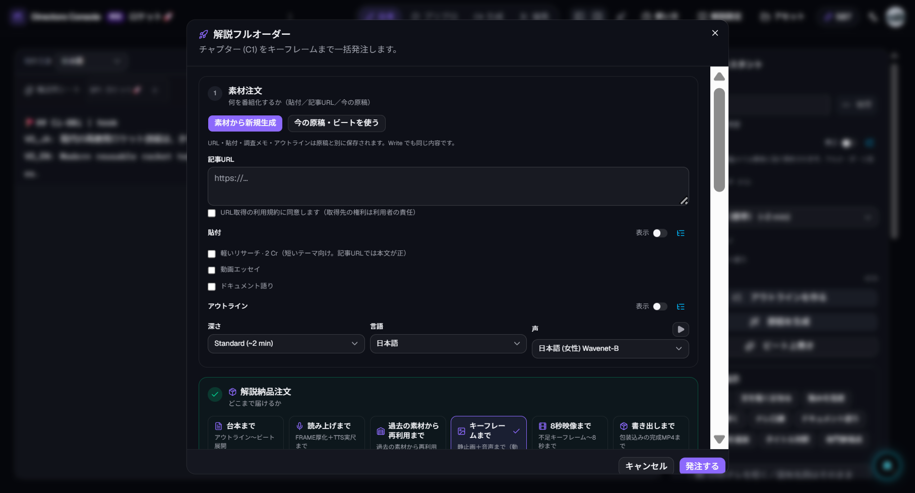The image size is (915, 493).
Task: Click the scrollbar up arrow
Action: 719,77
